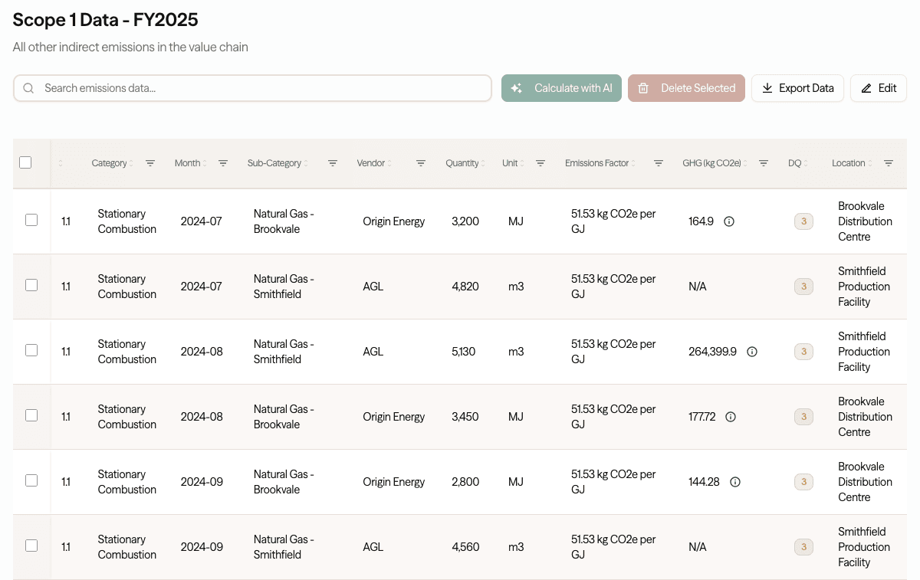Click info icon beside GHG value 164.9

[x=729, y=221]
